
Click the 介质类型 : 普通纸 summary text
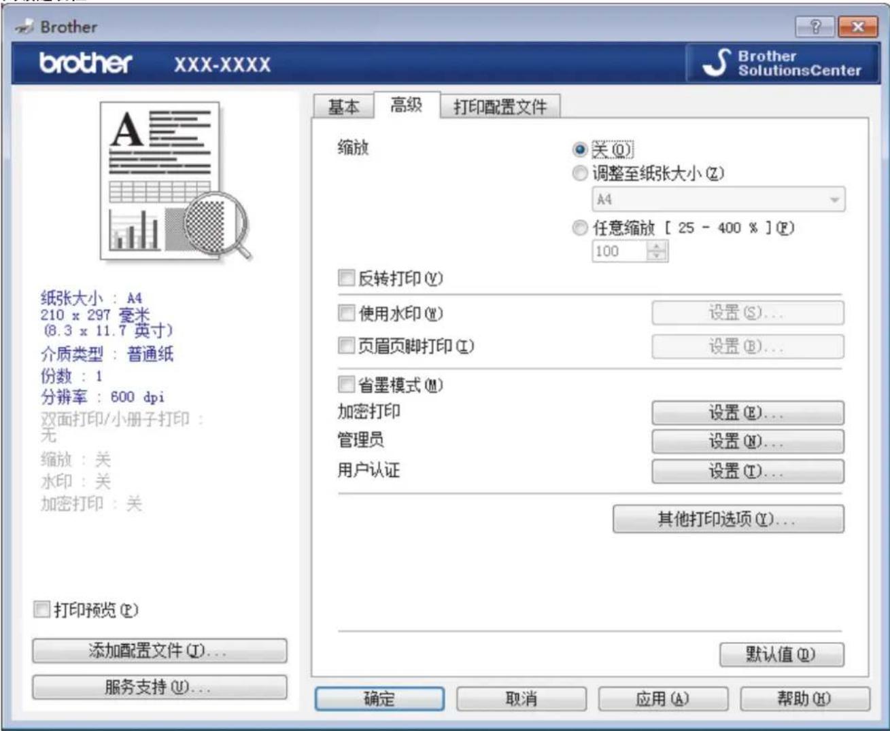[107, 353]
